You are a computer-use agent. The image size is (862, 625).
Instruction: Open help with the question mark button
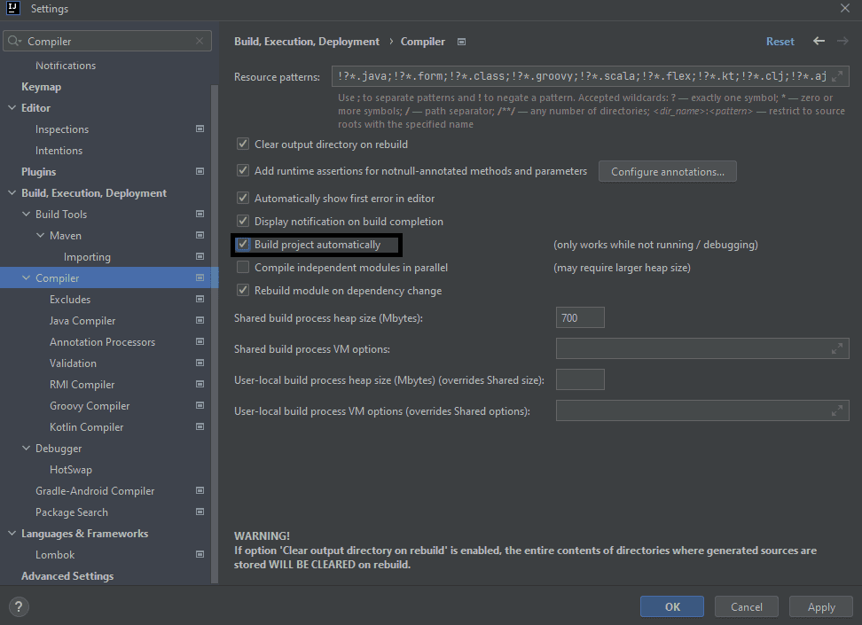(x=19, y=606)
